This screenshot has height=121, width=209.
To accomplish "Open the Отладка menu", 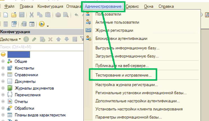I will (74, 6).
